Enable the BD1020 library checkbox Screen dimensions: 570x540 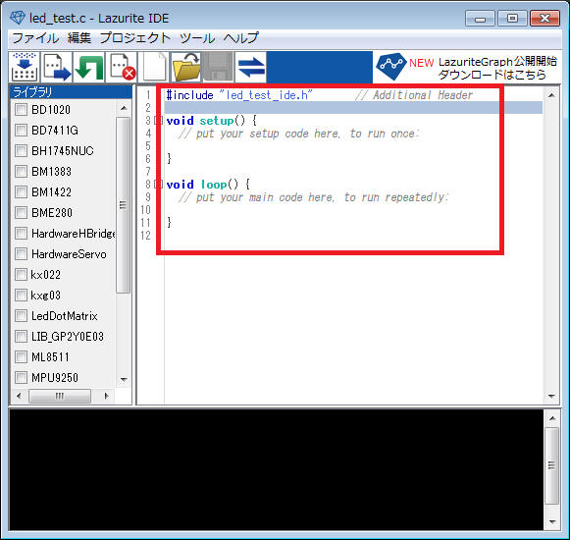click(x=21, y=109)
